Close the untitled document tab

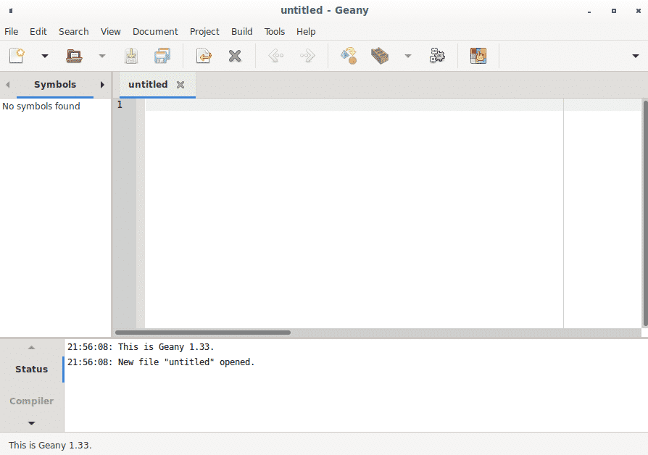(x=180, y=85)
